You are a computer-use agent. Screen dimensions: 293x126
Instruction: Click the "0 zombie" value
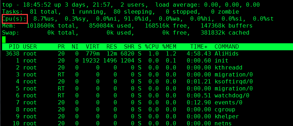[225, 12]
